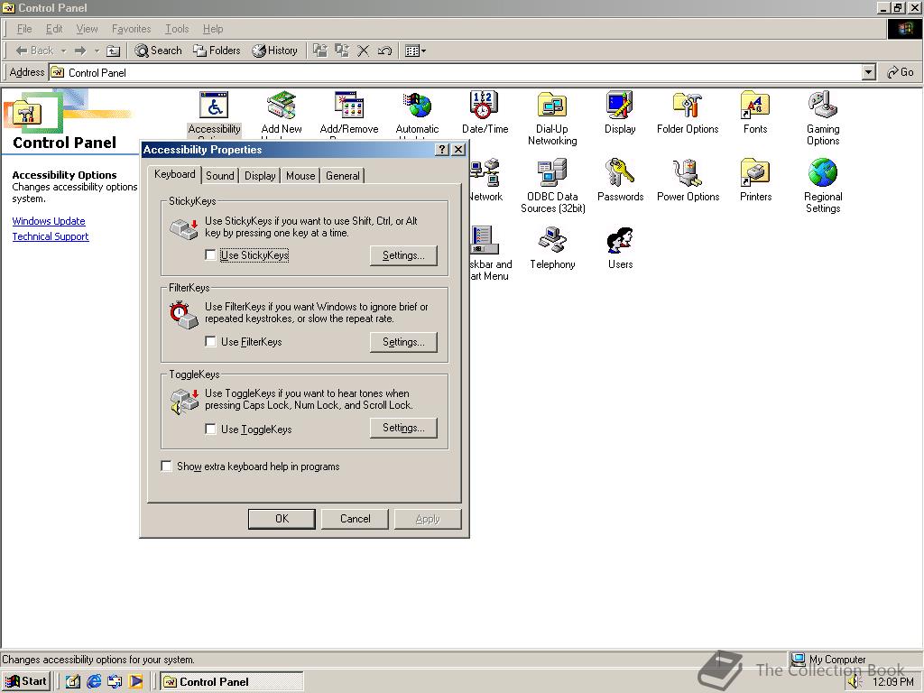
Task: Switch to the Display tab
Action: click(260, 176)
